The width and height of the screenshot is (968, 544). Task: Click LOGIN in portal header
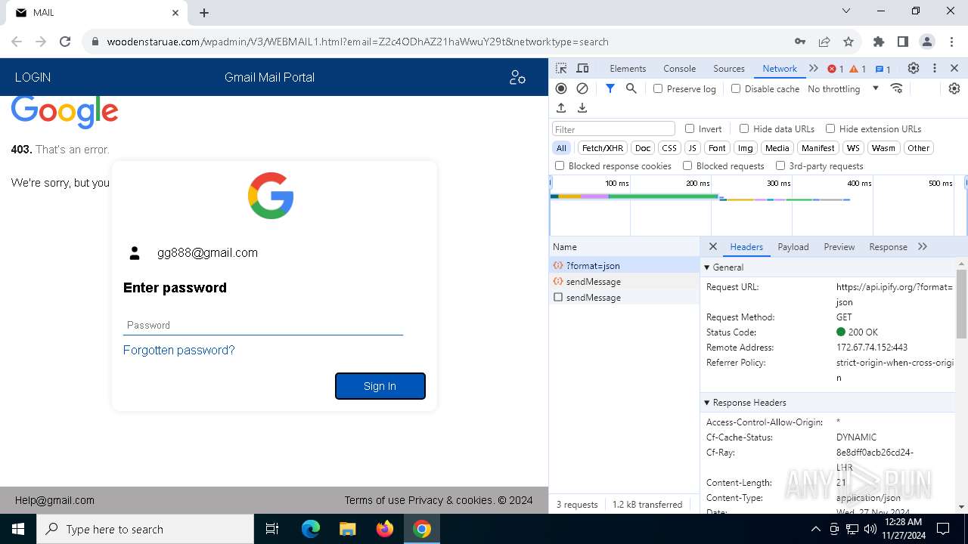click(x=33, y=77)
